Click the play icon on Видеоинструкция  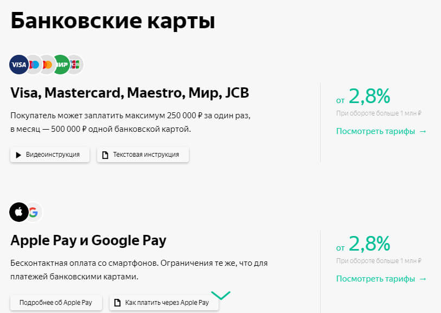point(18,154)
